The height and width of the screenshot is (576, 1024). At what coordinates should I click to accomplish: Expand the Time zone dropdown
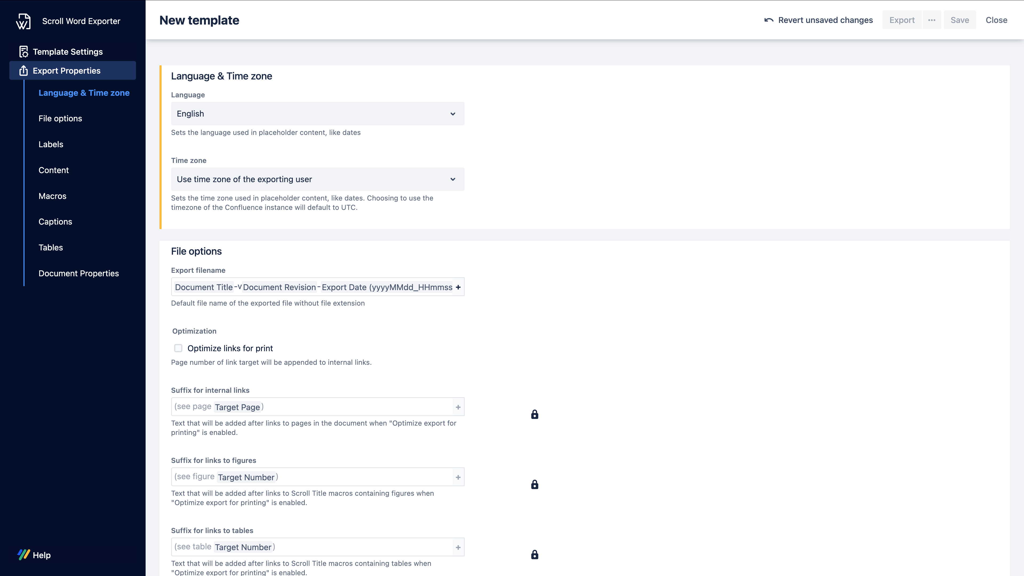[317, 179]
